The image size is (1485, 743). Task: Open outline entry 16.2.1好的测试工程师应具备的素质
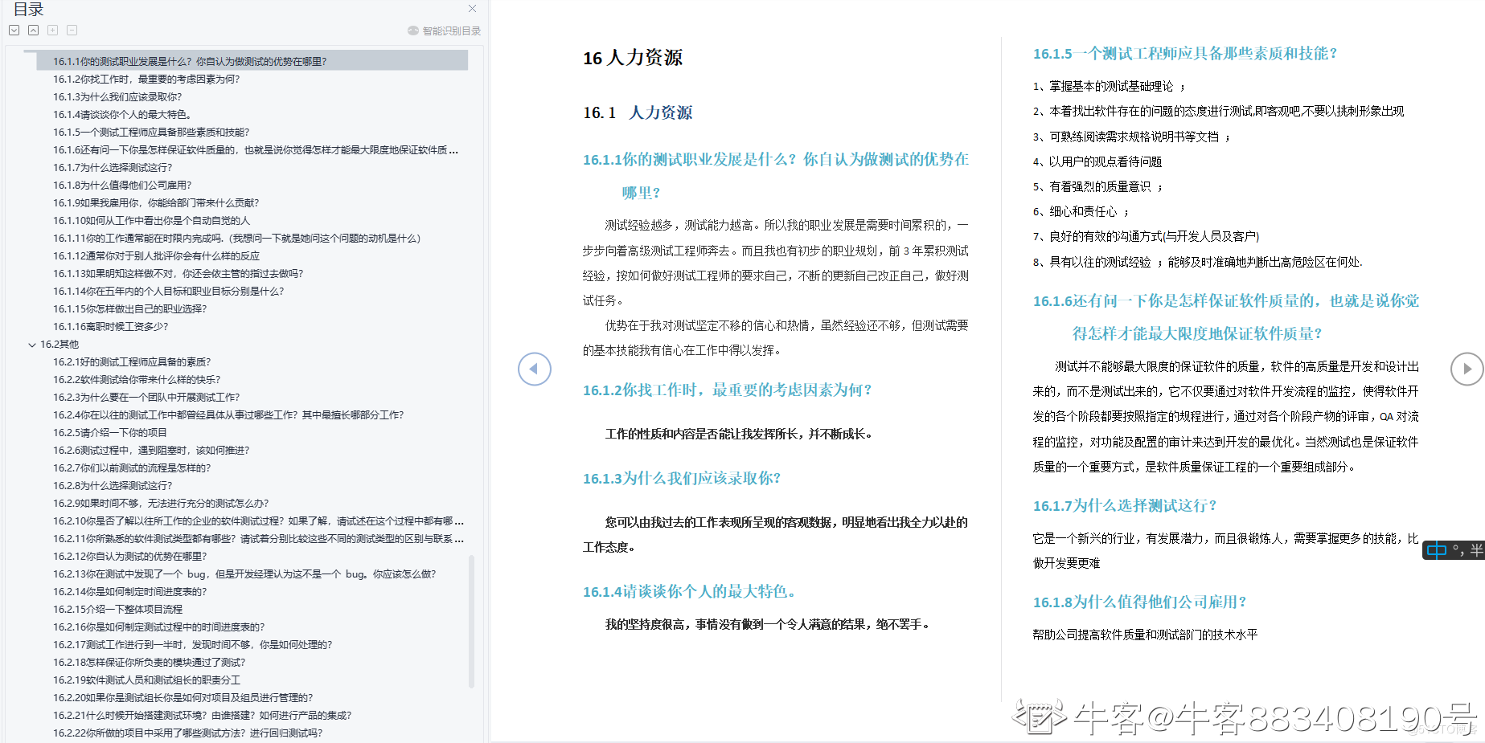pyautogui.click(x=132, y=362)
